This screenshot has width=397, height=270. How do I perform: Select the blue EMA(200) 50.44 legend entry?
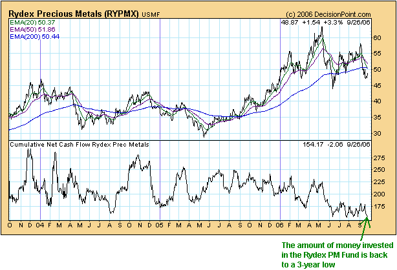[x=34, y=36]
